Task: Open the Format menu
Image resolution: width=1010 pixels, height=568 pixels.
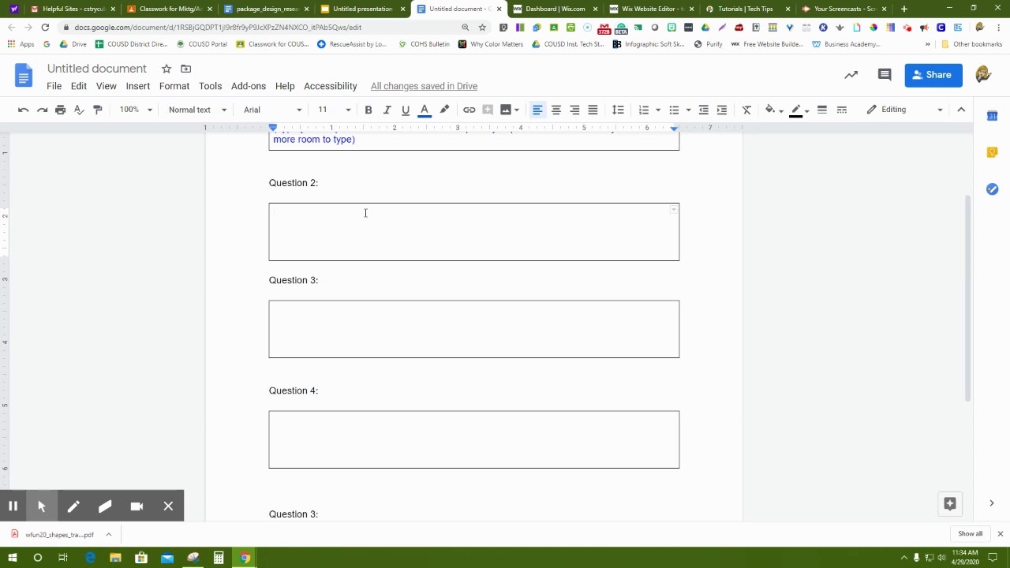Action: [174, 86]
